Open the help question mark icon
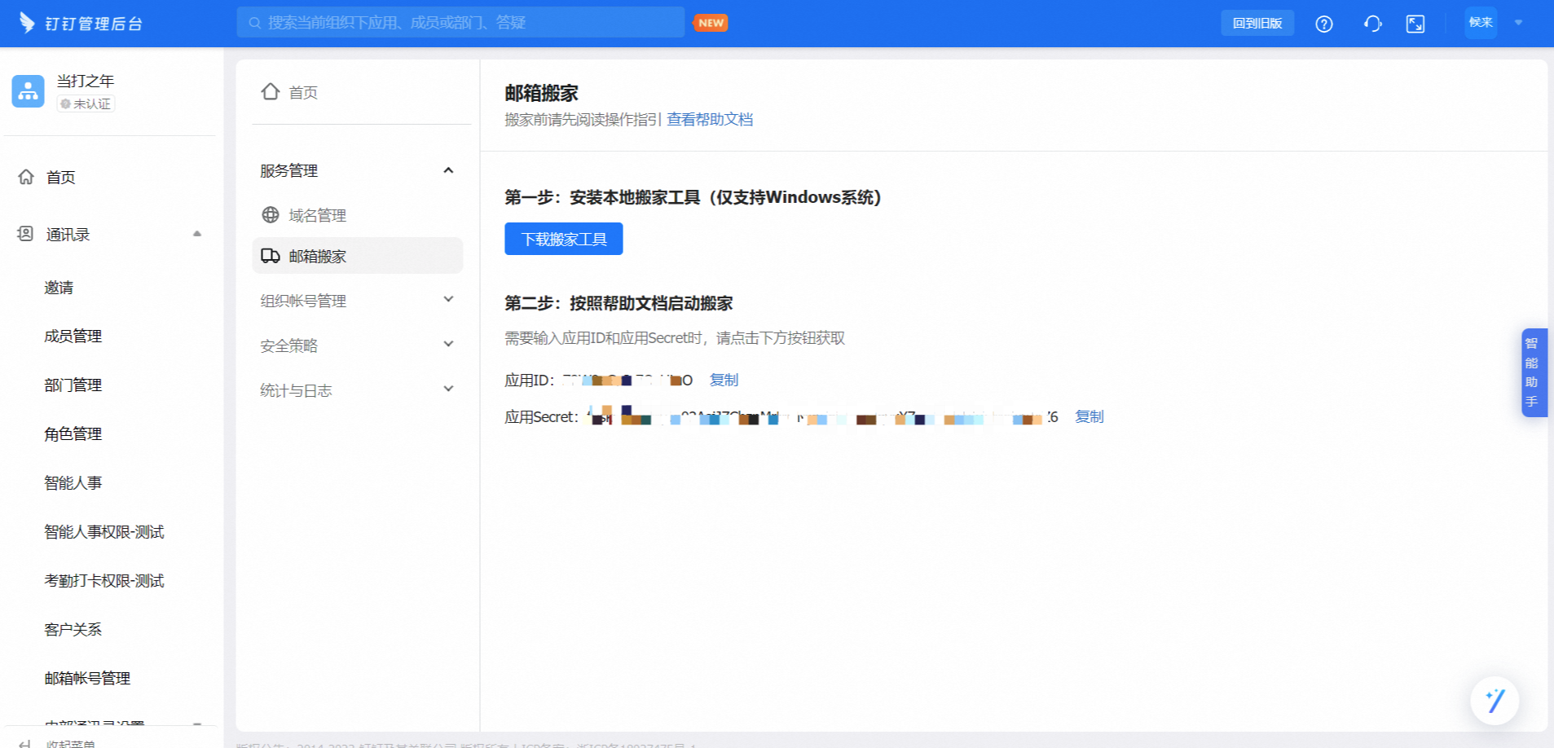The height and width of the screenshot is (748, 1554). tap(1324, 24)
